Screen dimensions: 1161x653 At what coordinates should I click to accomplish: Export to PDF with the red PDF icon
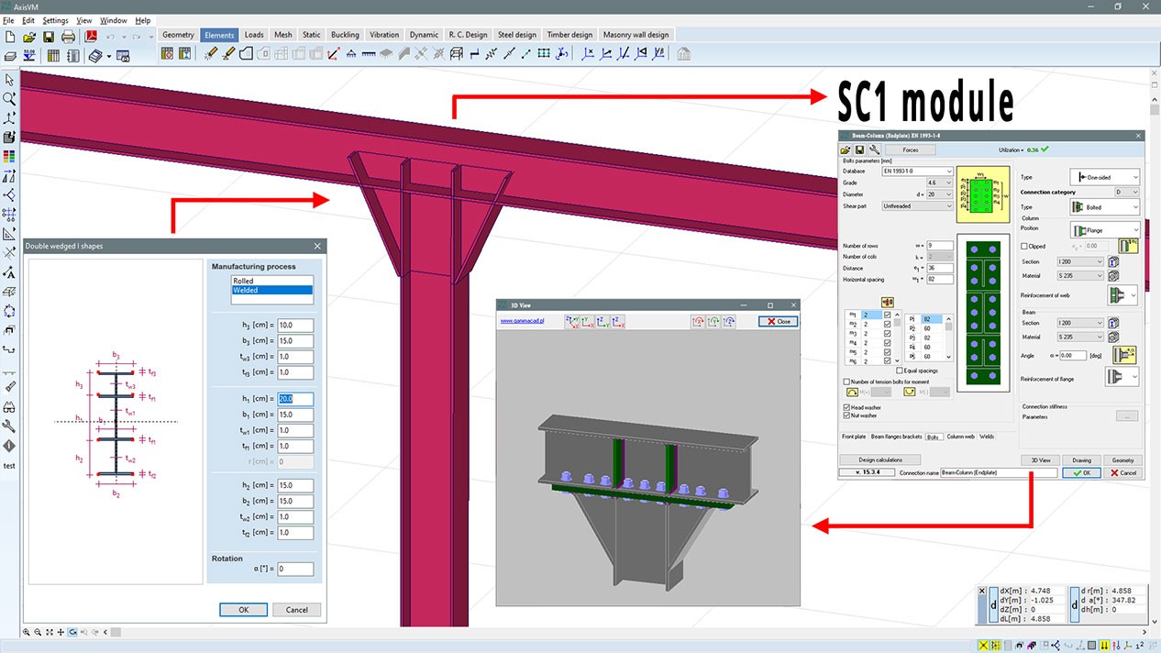pos(91,37)
